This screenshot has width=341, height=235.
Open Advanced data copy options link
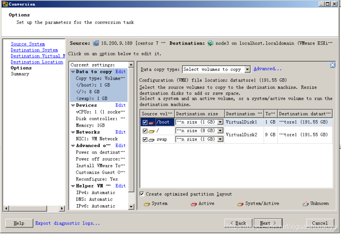point(268,69)
